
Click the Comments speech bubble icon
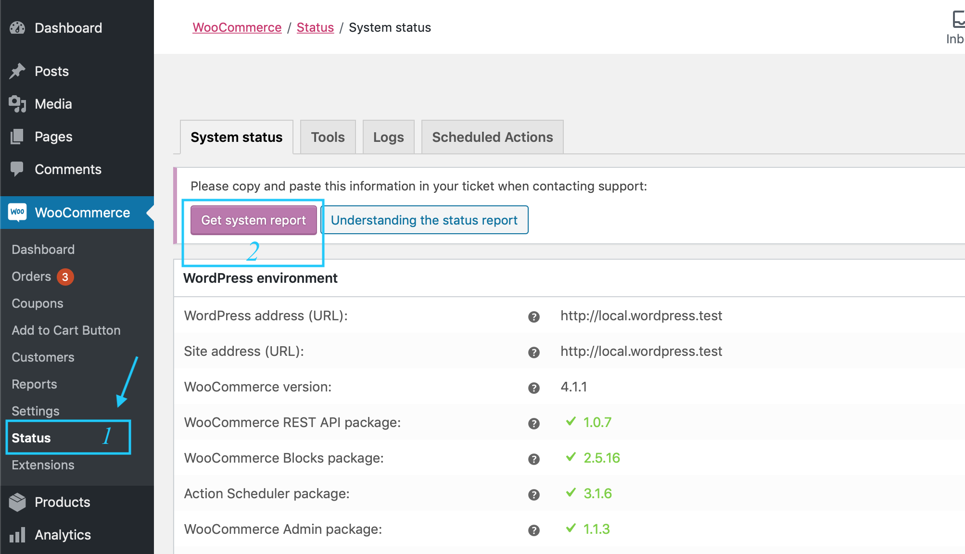tap(17, 169)
